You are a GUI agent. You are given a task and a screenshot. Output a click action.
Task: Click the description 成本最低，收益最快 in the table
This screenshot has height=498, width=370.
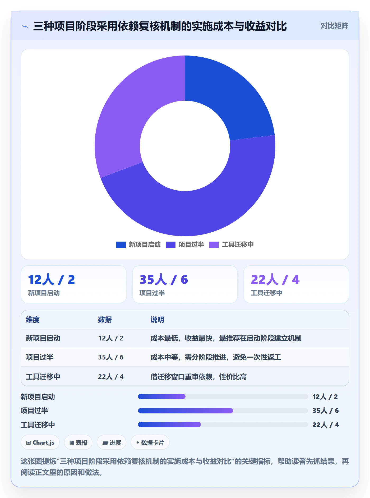point(226,338)
